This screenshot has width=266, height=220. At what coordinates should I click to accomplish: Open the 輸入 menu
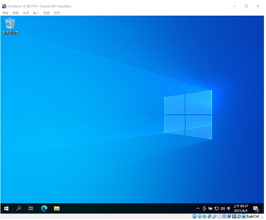pyautogui.click(x=36, y=13)
